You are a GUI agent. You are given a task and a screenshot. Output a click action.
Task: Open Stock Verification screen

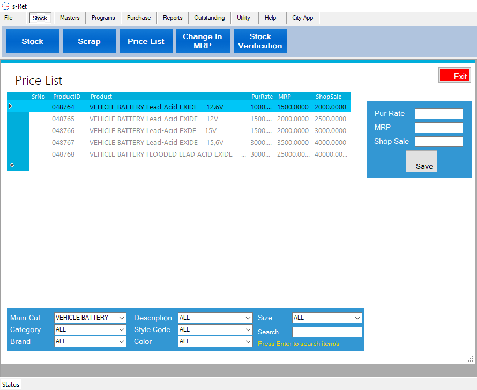click(x=260, y=41)
